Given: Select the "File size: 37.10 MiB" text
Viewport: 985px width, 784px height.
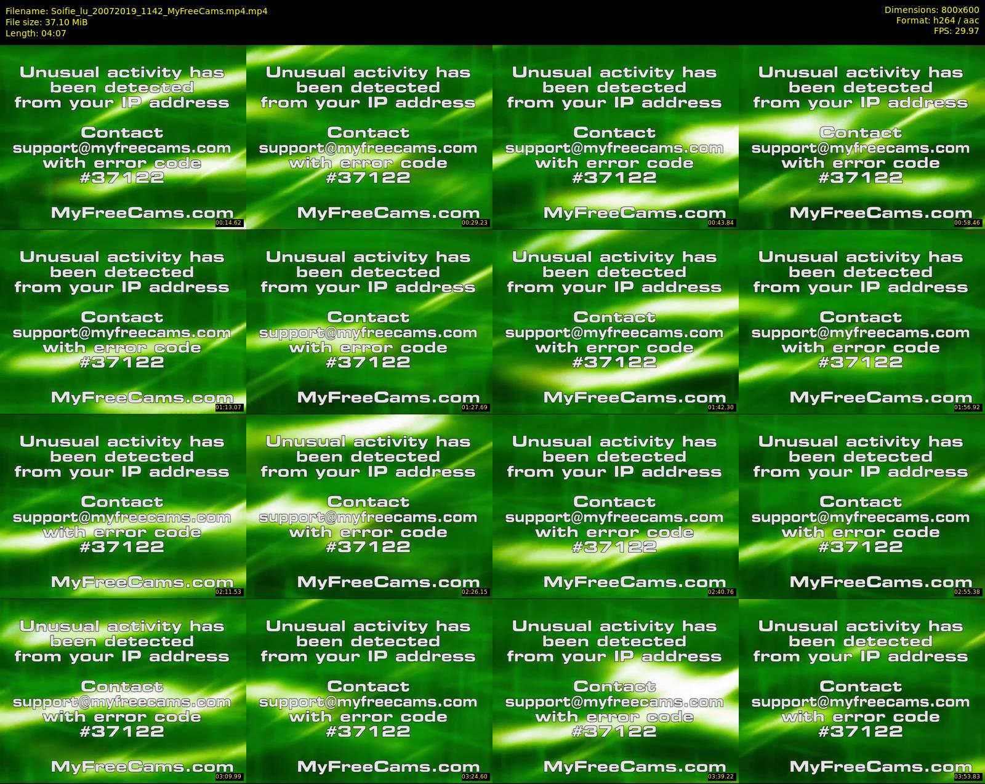Looking at the screenshot, I should click(x=47, y=22).
